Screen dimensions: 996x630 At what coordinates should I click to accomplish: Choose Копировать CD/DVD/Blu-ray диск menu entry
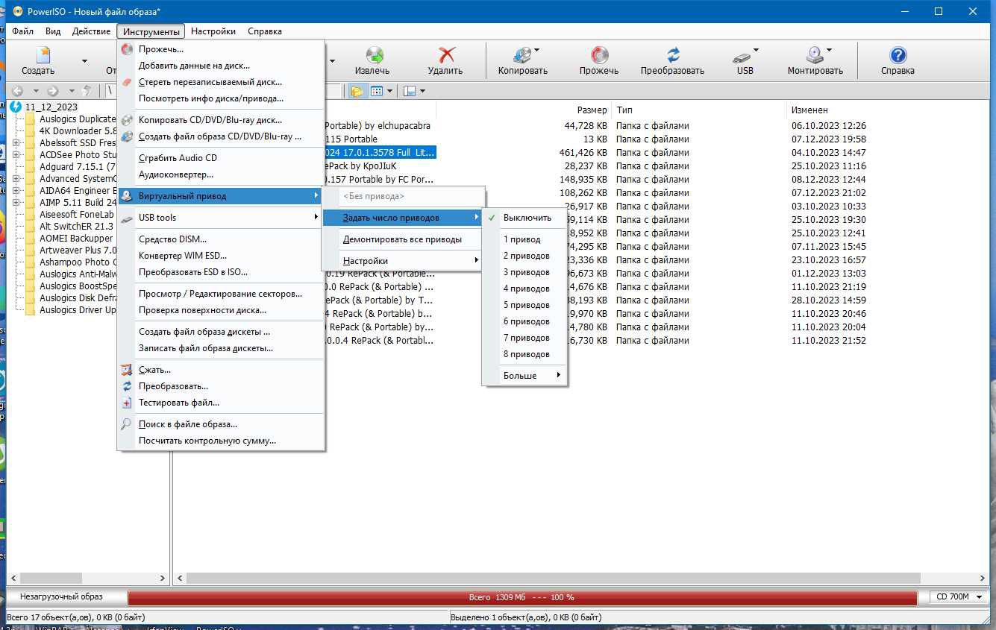pos(221,120)
